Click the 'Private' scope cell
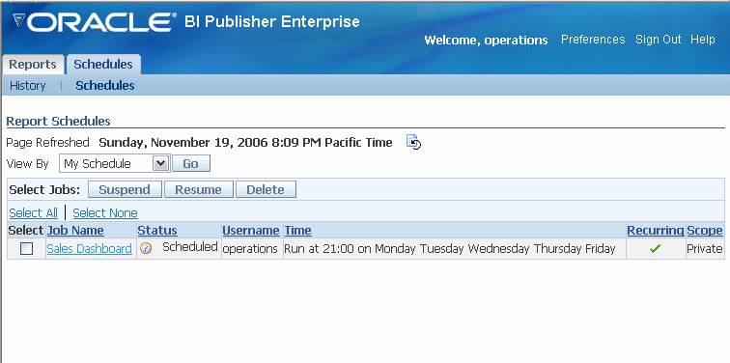The image size is (730, 363). point(704,249)
